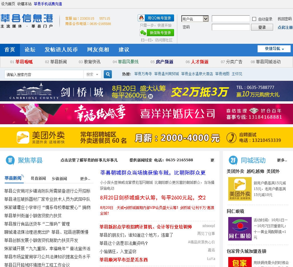Open news 莘县公安局对乡镇消防队所需装备进行公开招标
This screenshot has height=267, width=293.
click(47, 191)
